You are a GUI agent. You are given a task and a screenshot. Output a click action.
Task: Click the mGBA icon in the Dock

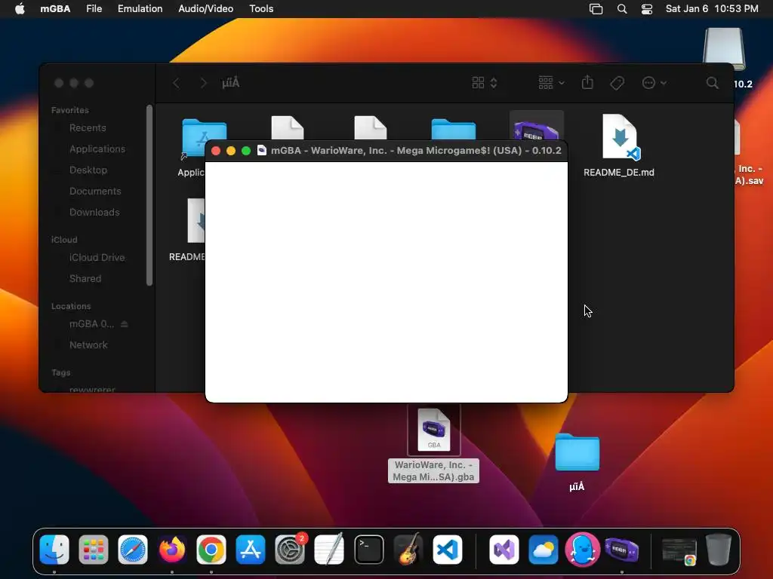(622, 550)
